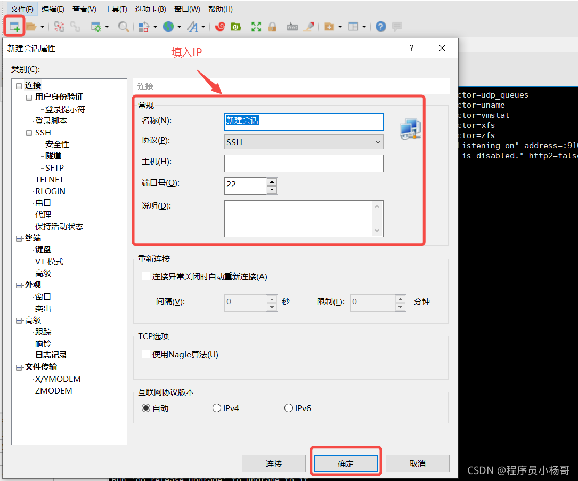Screen dimensions: 578x481
Task: Click the green Xmanager folder icon
Action: 235,27
